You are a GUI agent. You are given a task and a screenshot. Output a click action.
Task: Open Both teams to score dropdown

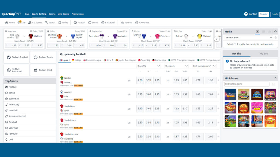click(x=204, y=66)
